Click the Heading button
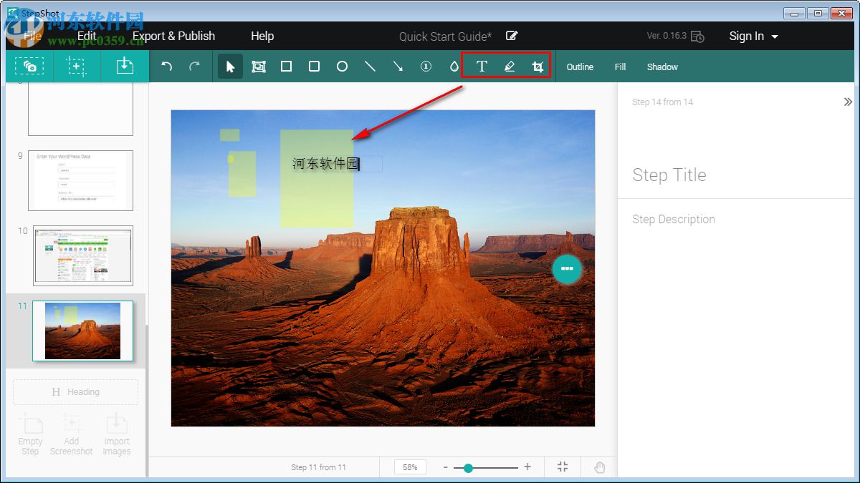Viewport: 860px width, 483px height. (75, 392)
